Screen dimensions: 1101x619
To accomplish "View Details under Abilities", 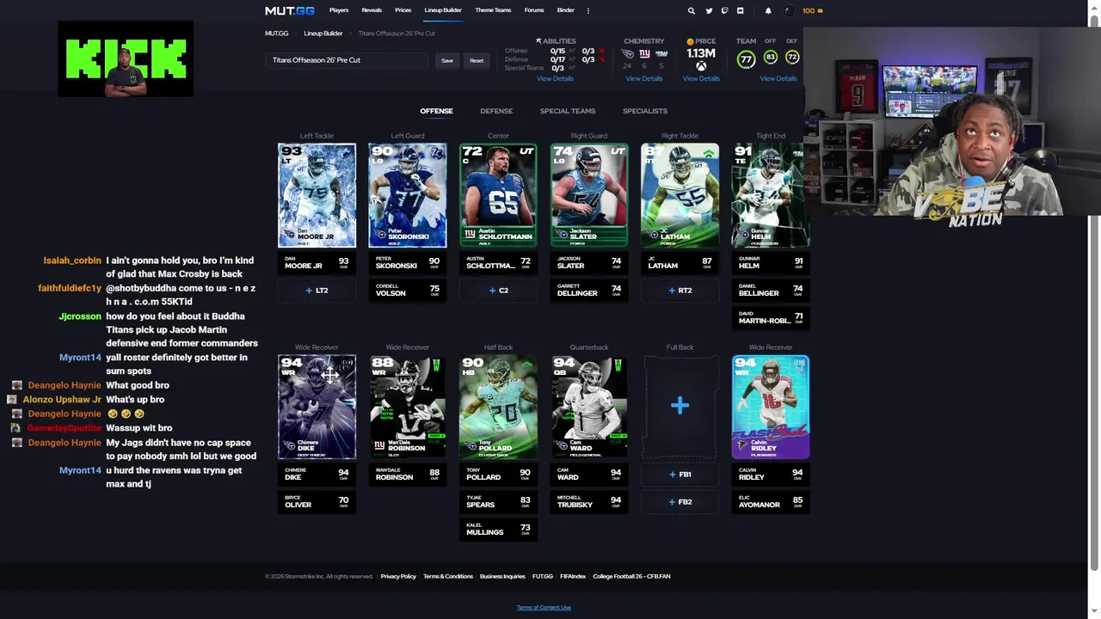I will click(x=555, y=78).
